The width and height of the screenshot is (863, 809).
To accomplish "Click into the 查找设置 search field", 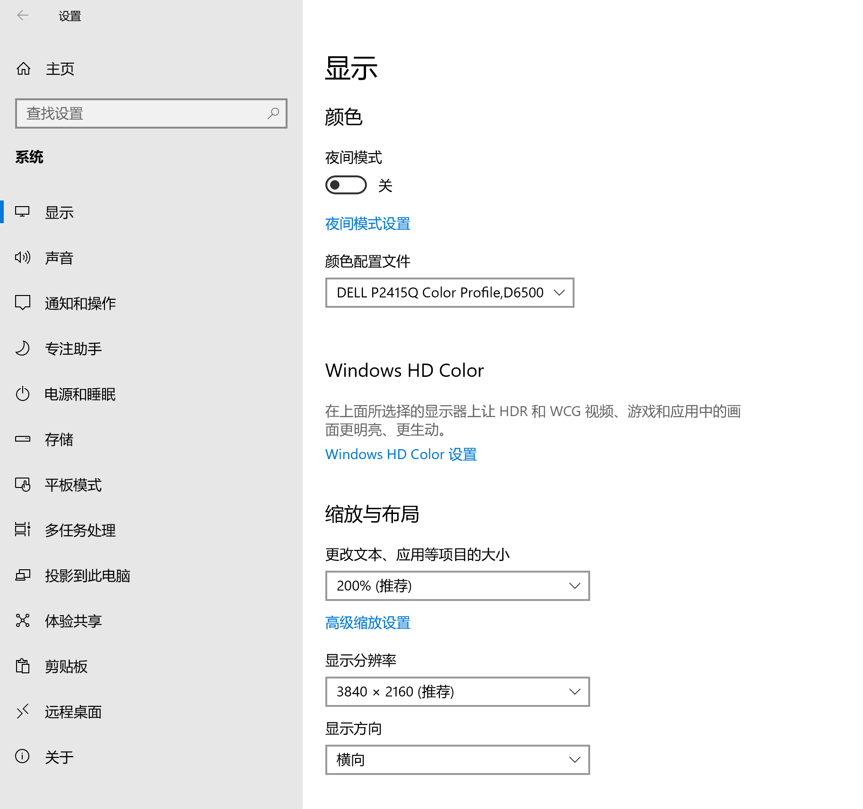I will pos(142,113).
